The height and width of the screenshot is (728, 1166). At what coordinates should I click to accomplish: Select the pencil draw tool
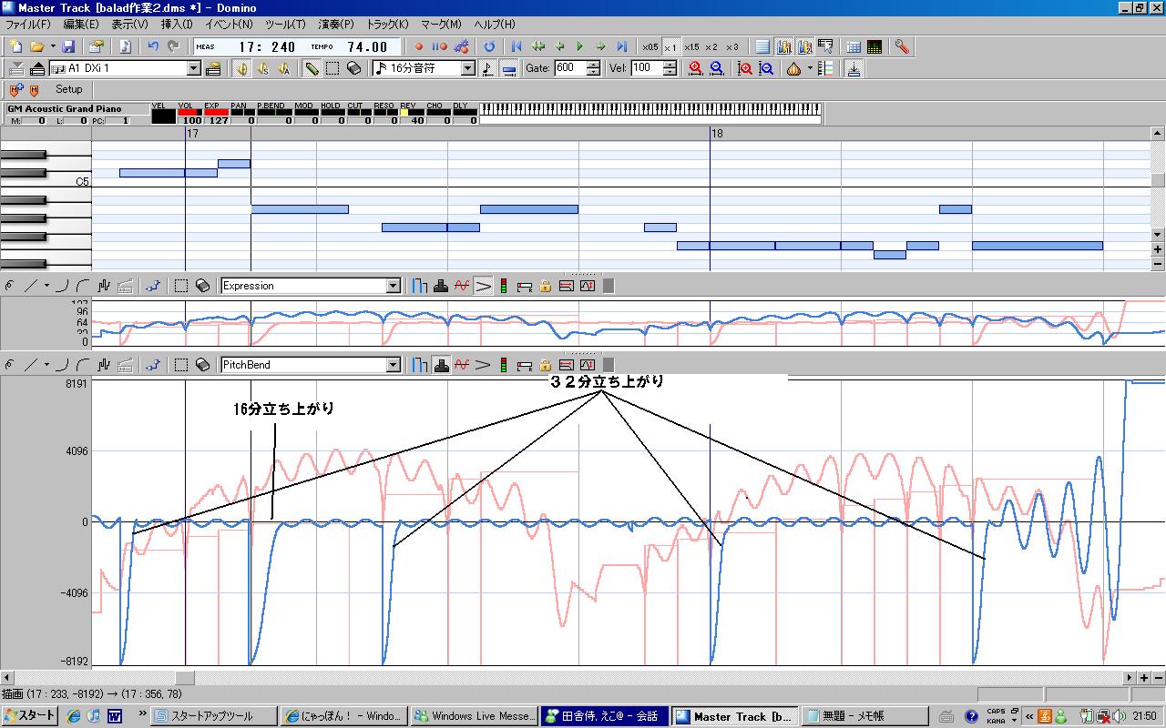pos(312,68)
